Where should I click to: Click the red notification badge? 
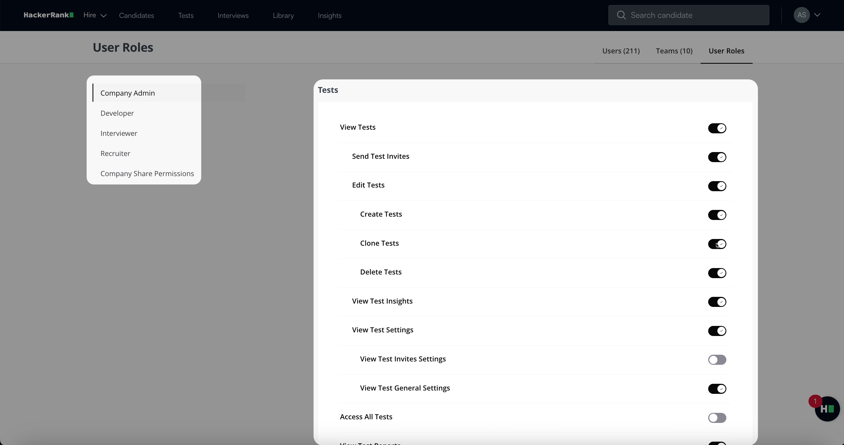pyautogui.click(x=815, y=401)
